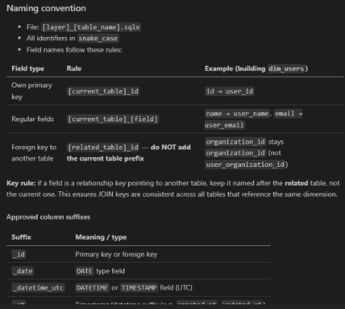Click the 'dim_users' code in Example header
345x309 pixels.
pyautogui.click(x=286, y=69)
